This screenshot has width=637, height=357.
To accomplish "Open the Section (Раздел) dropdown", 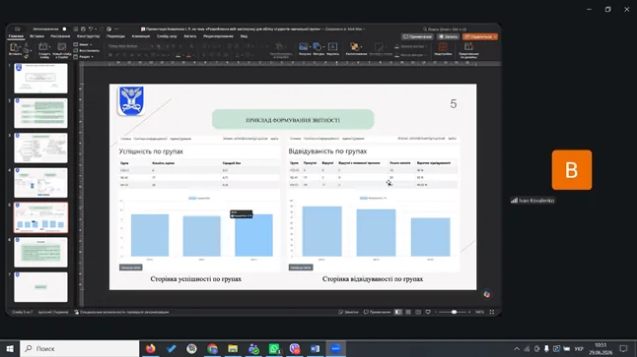I will tap(84, 57).
